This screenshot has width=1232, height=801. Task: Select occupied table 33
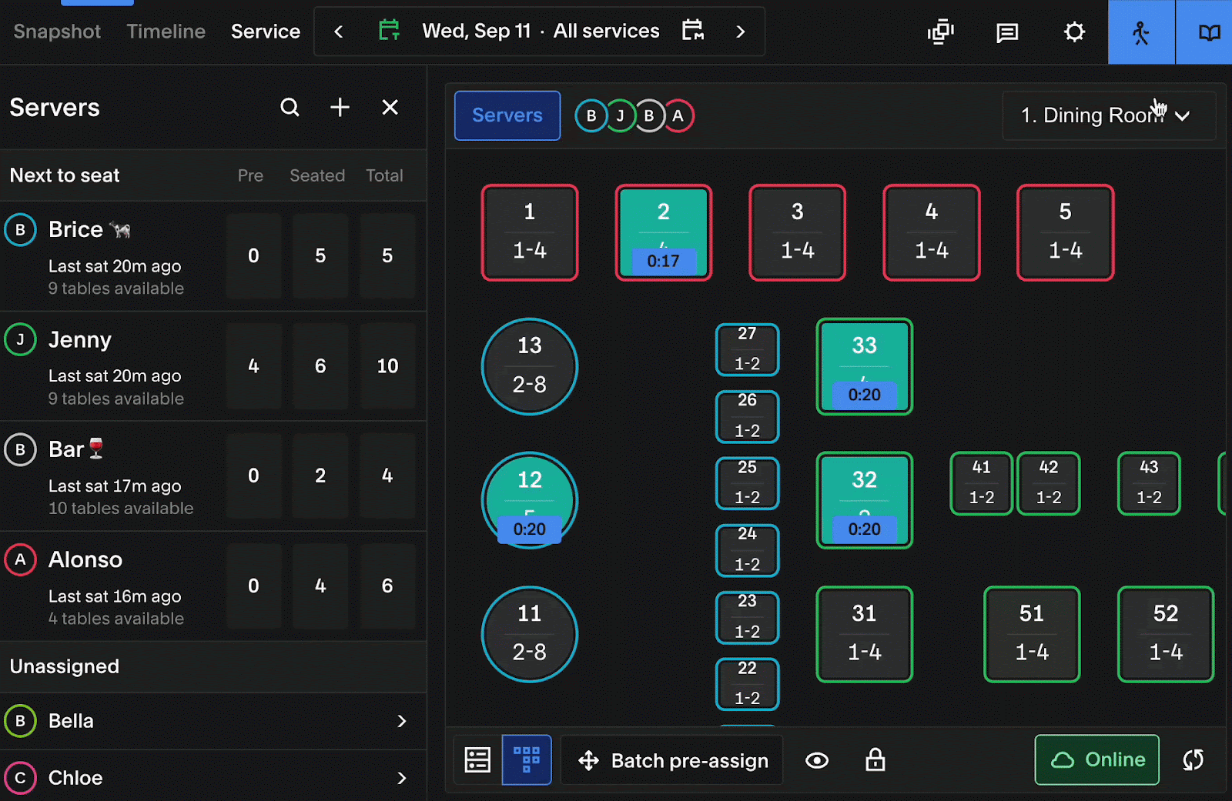pos(865,366)
